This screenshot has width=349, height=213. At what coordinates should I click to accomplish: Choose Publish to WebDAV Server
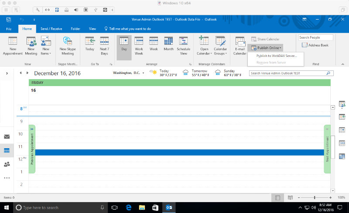coord(277,56)
